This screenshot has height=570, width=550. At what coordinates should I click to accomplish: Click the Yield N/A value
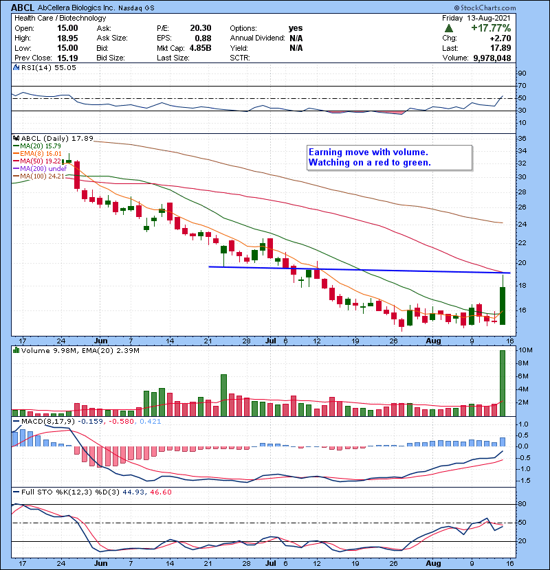(296, 48)
